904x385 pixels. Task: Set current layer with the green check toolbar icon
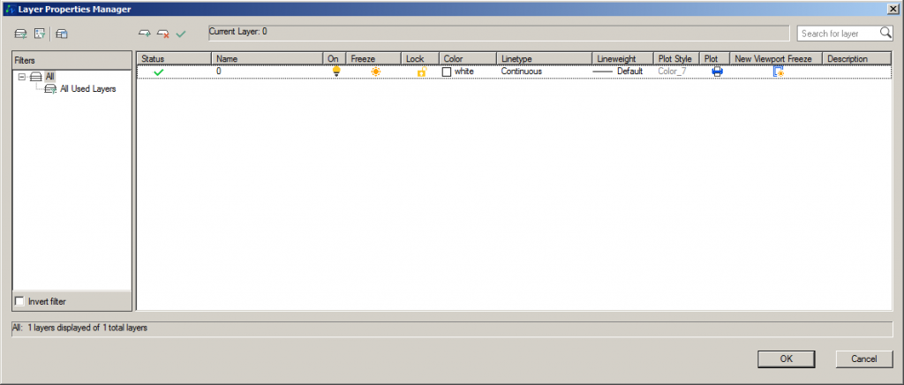click(x=181, y=34)
